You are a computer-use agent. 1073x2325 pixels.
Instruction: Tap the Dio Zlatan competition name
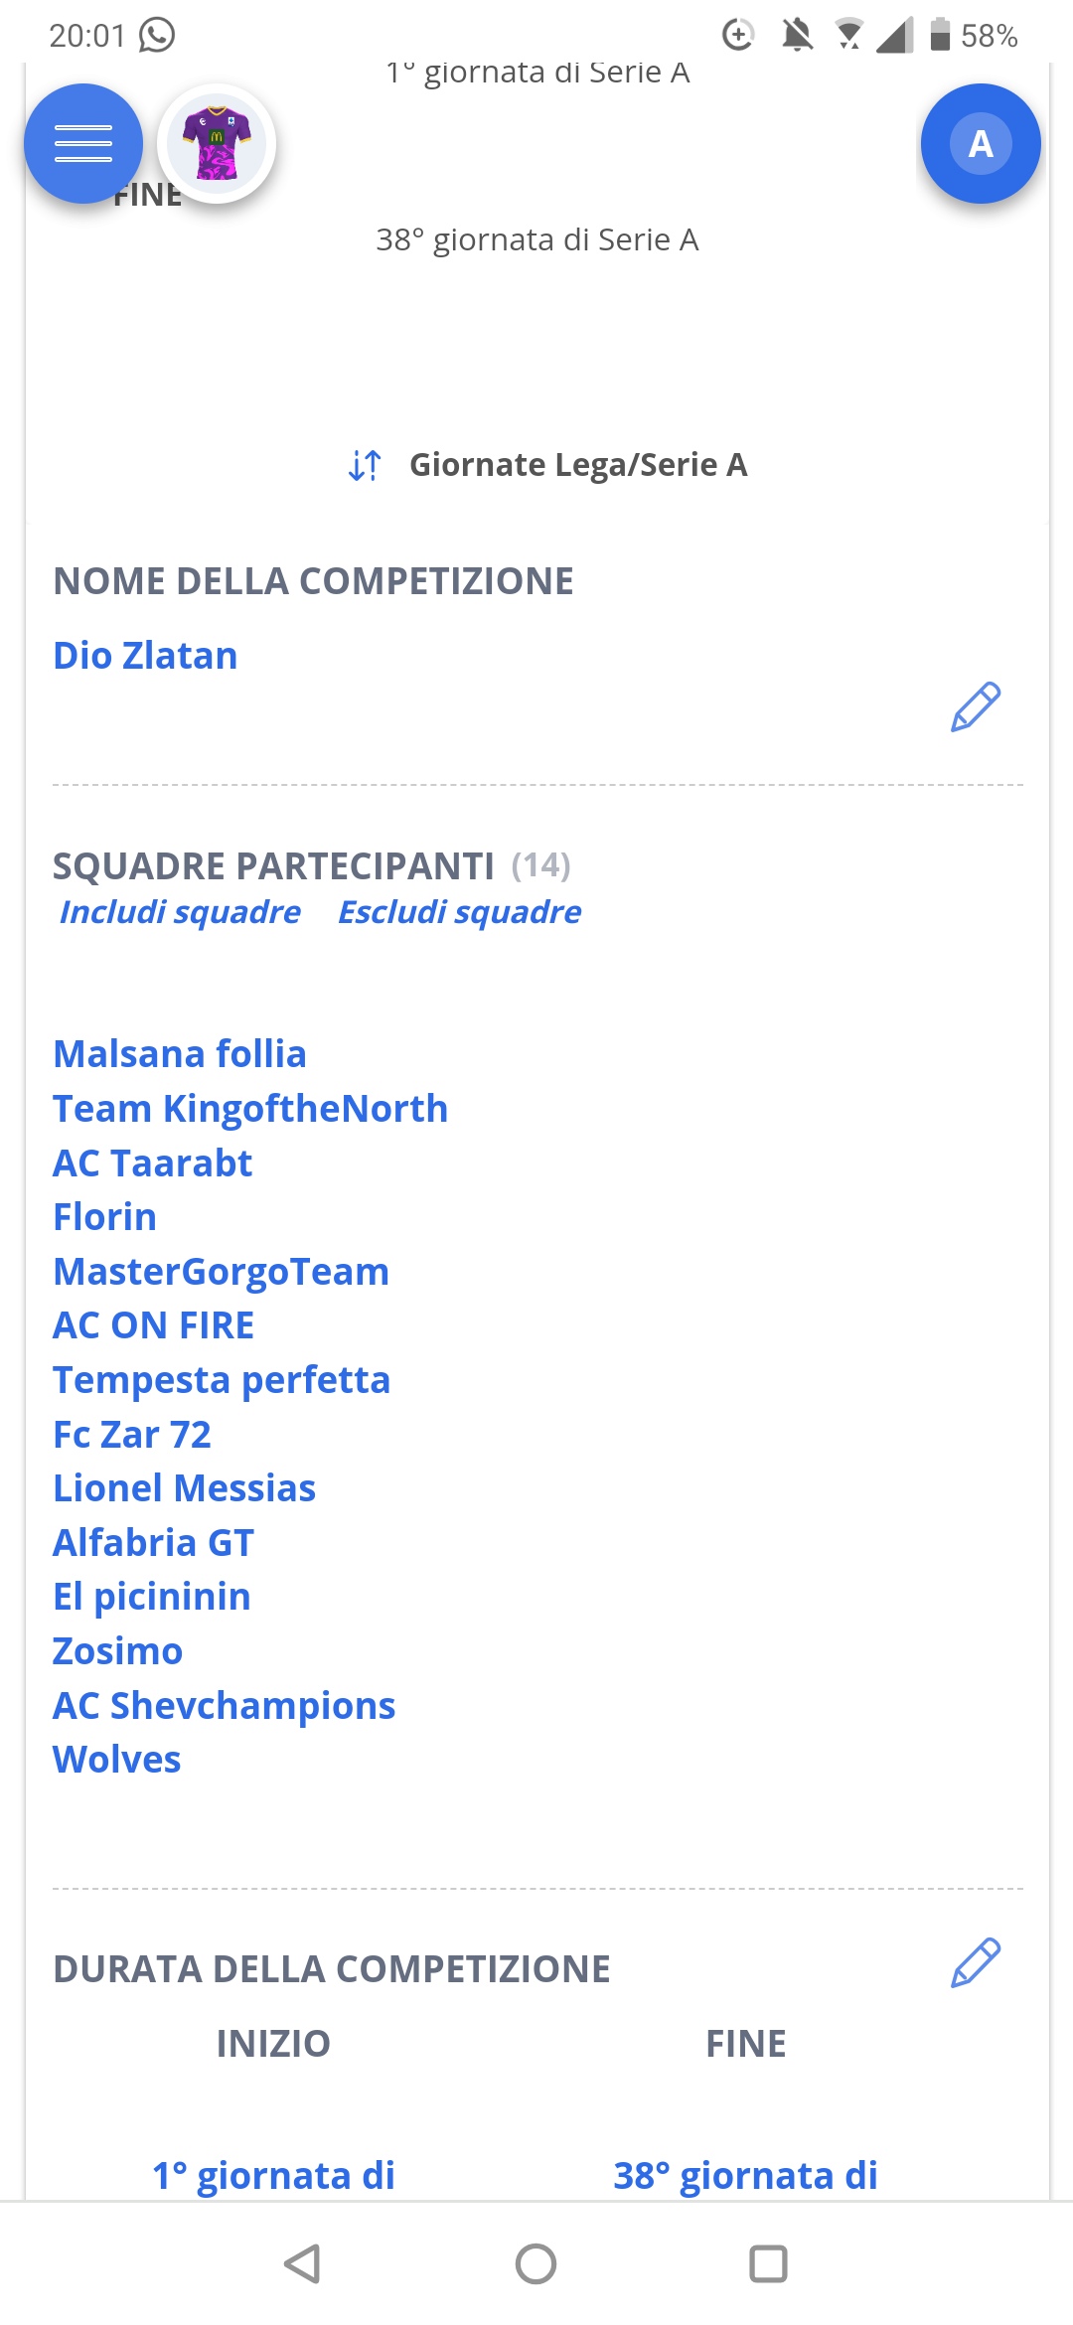pyautogui.click(x=145, y=656)
